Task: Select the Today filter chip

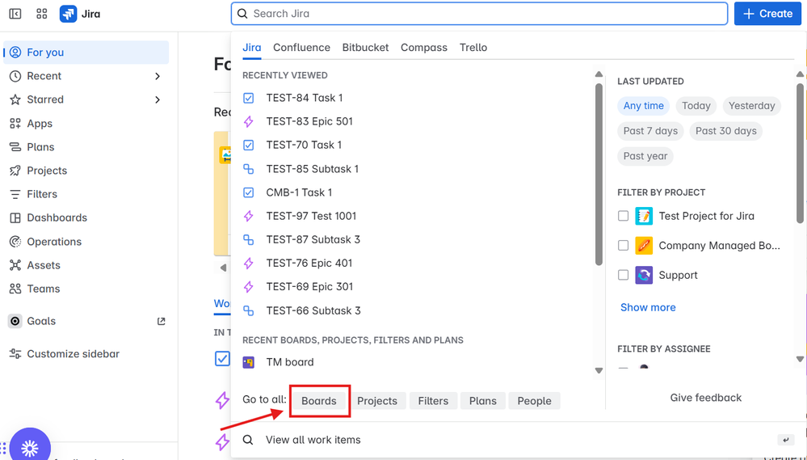Action: tap(696, 106)
